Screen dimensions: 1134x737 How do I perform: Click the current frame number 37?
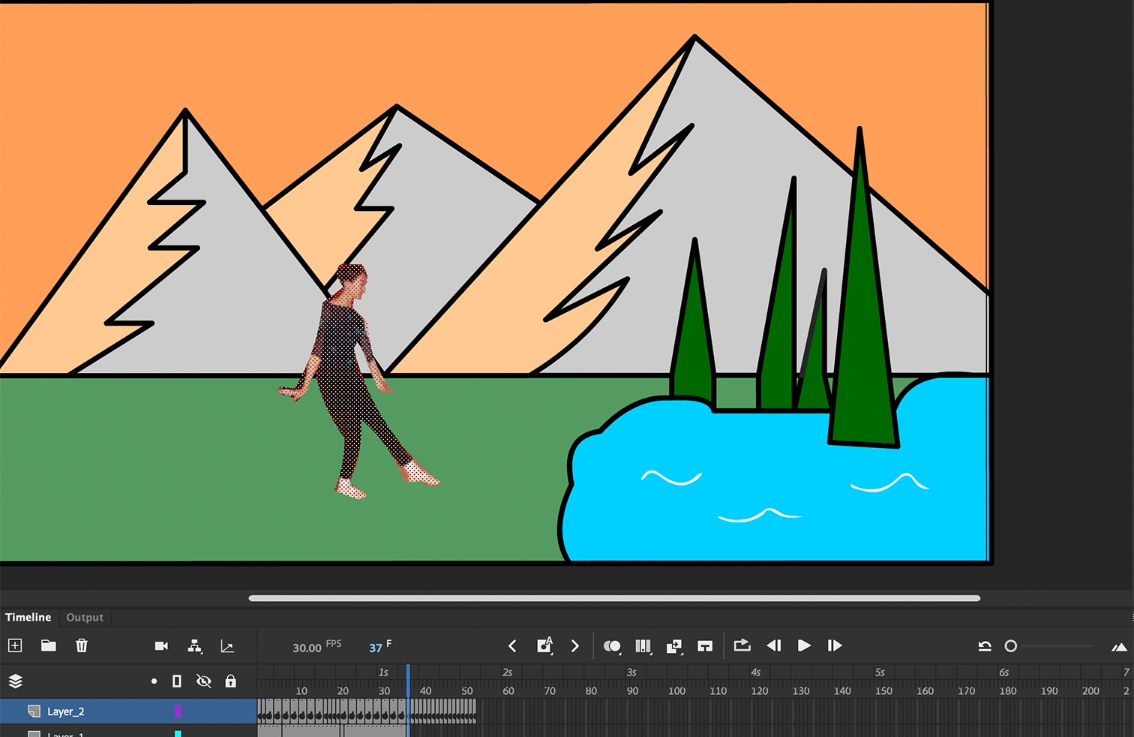[x=376, y=648]
